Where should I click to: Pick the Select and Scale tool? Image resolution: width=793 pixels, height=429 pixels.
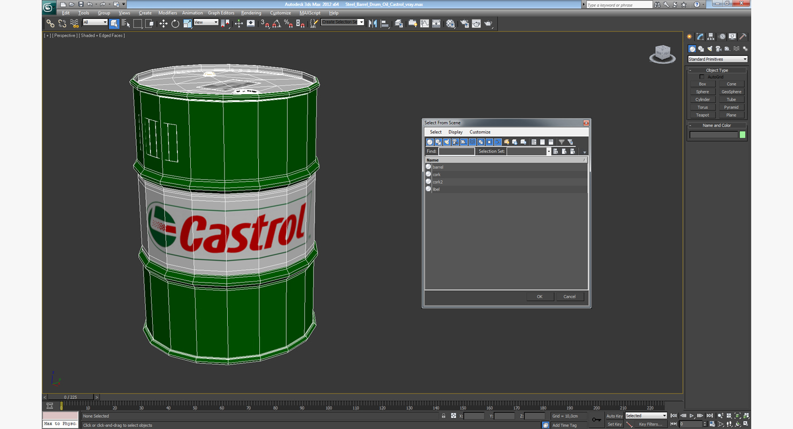coord(187,23)
